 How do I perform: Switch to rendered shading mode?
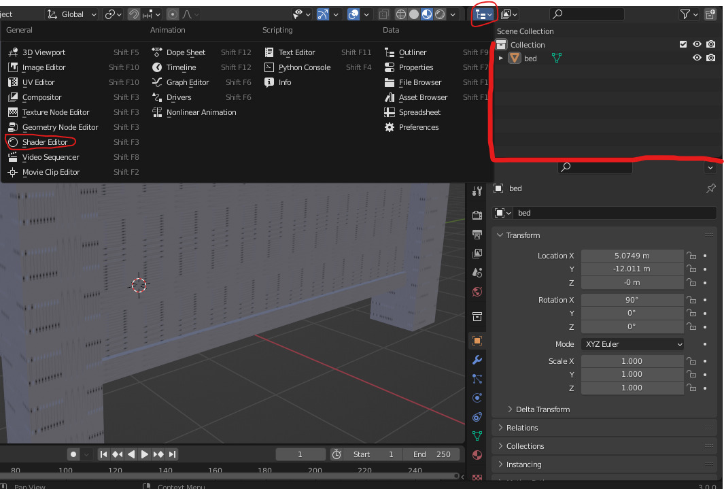click(440, 14)
